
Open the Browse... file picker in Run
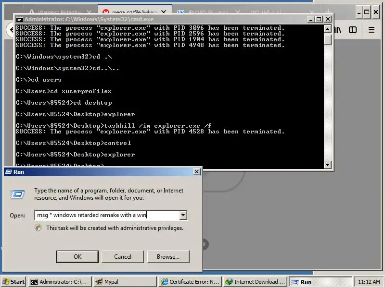click(168, 257)
